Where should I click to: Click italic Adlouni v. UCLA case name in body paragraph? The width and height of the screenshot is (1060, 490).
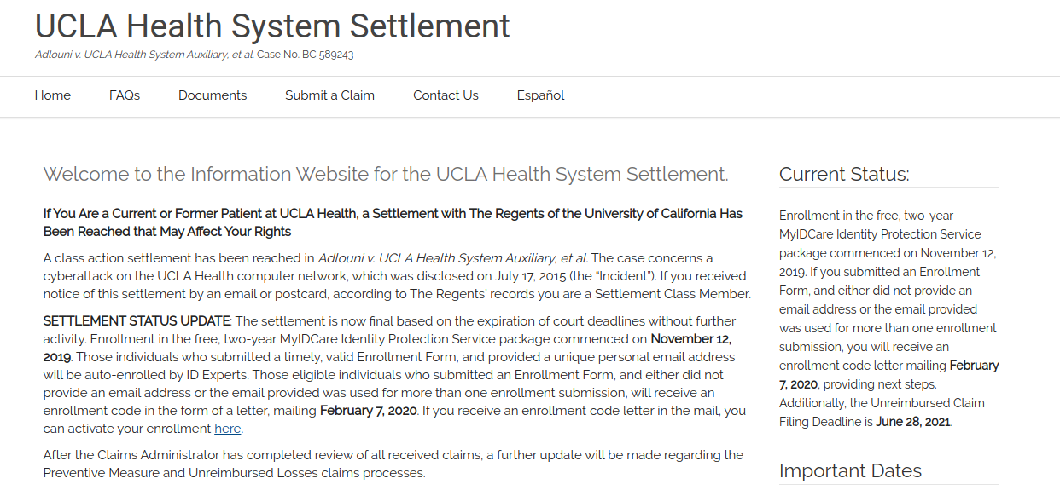(452, 258)
